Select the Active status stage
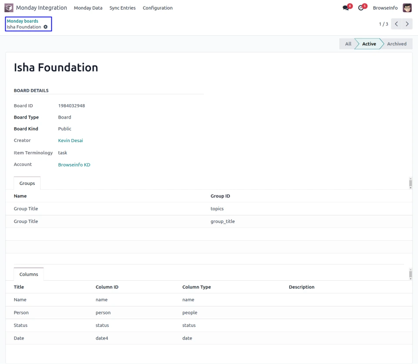The width and height of the screenshot is (418, 364). point(369,44)
